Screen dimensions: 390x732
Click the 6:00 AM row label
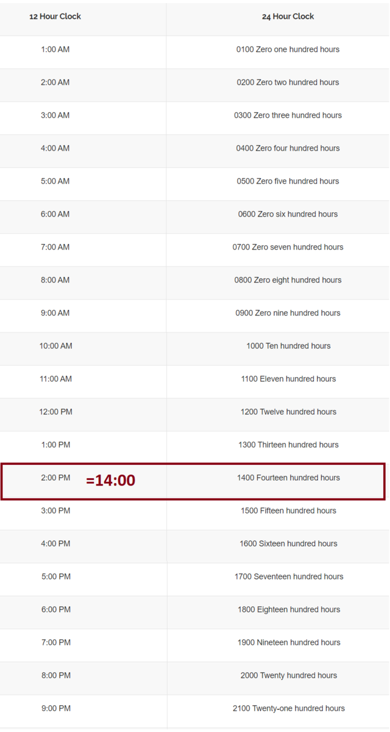(x=55, y=214)
